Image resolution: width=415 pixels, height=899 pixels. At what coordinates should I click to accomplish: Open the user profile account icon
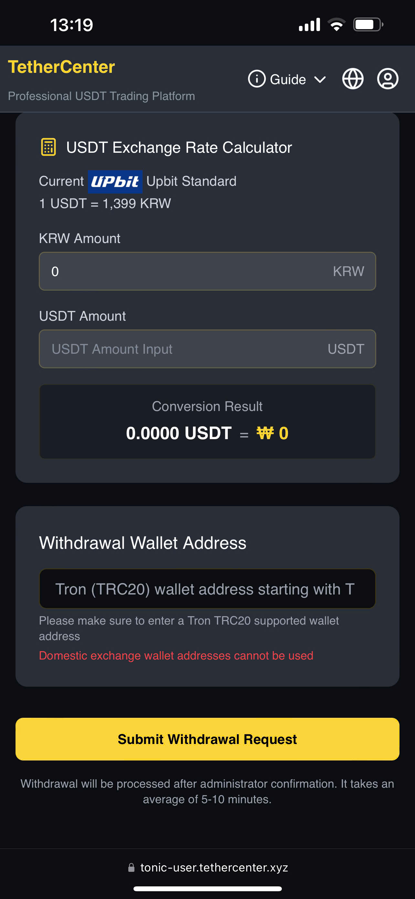388,79
